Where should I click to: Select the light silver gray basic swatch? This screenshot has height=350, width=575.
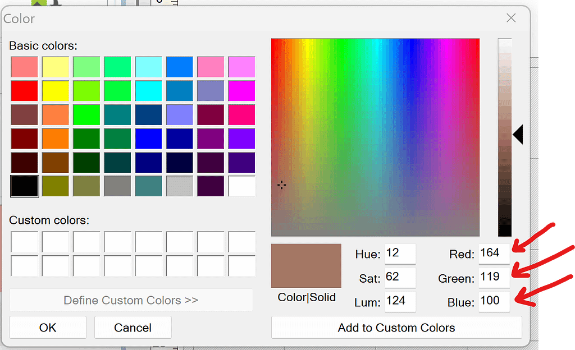click(180, 186)
